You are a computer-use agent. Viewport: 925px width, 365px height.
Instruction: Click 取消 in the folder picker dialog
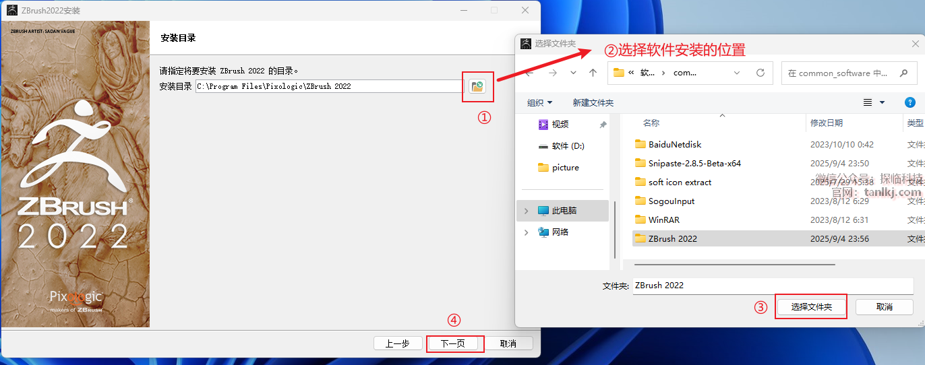[885, 307]
